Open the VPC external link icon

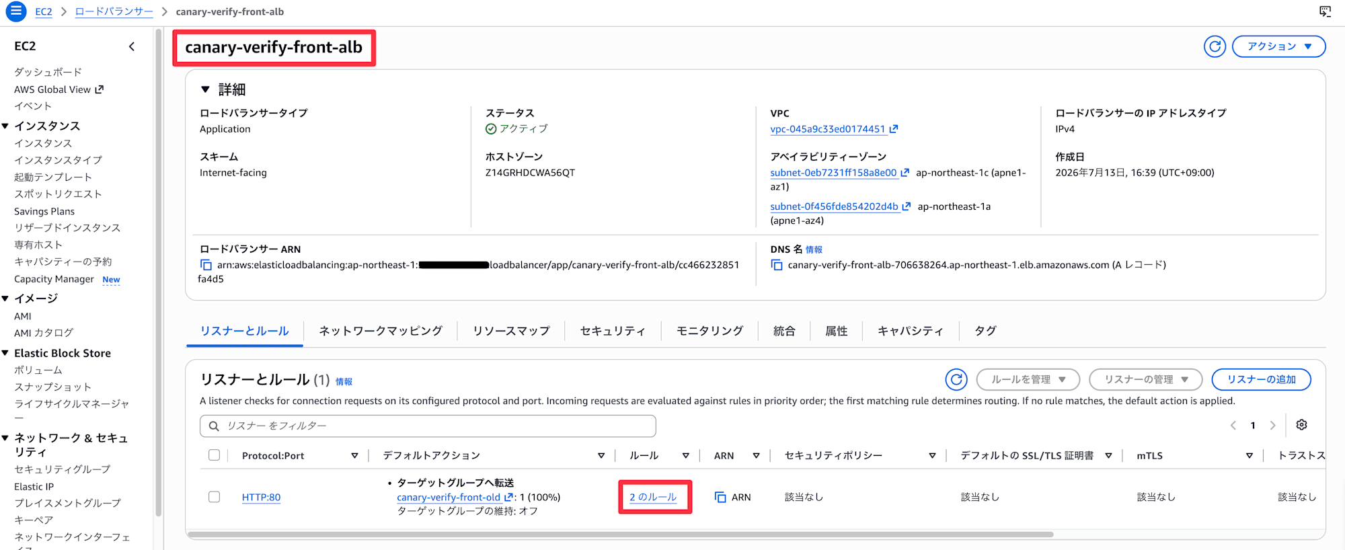click(x=894, y=128)
